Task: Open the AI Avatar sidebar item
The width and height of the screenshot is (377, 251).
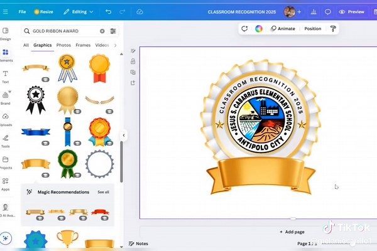Action: [x=6, y=210]
